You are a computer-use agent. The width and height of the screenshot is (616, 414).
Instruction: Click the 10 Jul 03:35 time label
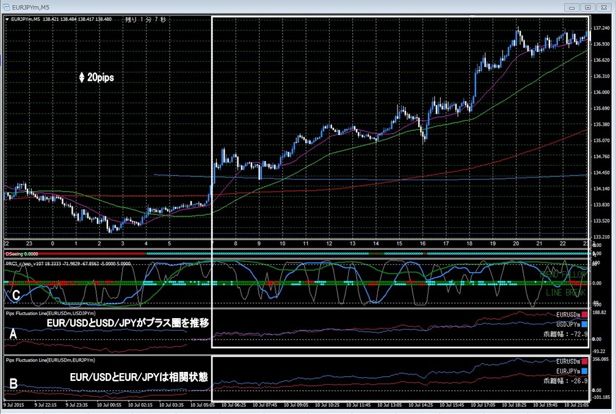click(172, 405)
